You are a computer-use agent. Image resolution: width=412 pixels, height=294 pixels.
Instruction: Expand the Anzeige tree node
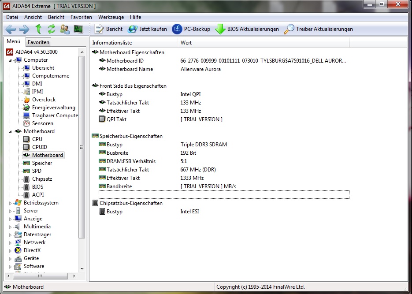pos(10,219)
